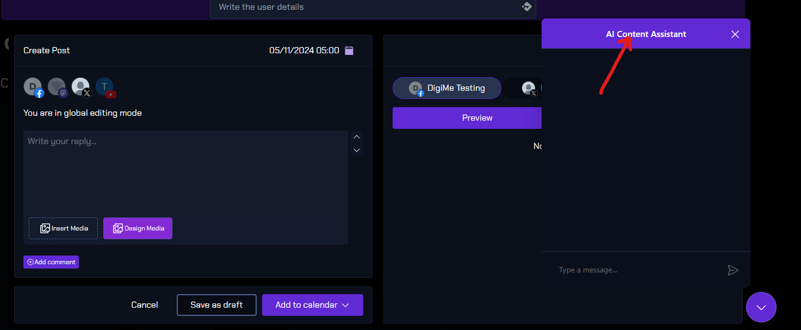Screen dimensions: 801x330
Task: Click the up chevron beside the reply box
Action: (x=357, y=137)
